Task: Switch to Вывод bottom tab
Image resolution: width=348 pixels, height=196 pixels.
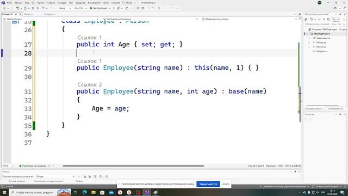Action: click(x=79, y=181)
